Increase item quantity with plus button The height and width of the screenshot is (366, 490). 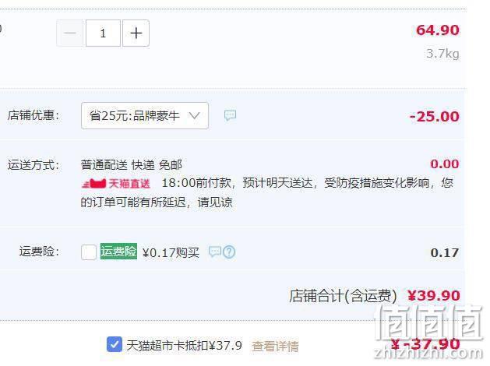(x=136, y=33)
